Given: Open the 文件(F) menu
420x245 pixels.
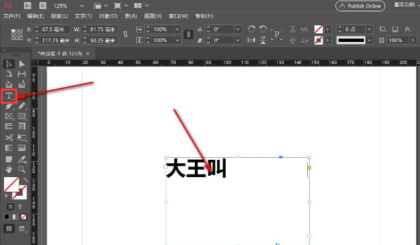Looking at the screenshot, I should tap(12, 16).
